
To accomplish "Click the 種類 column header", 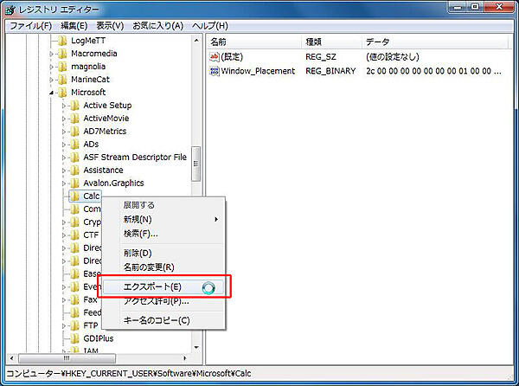I will [331, 42].
